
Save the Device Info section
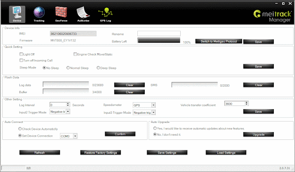pos(258,42)
